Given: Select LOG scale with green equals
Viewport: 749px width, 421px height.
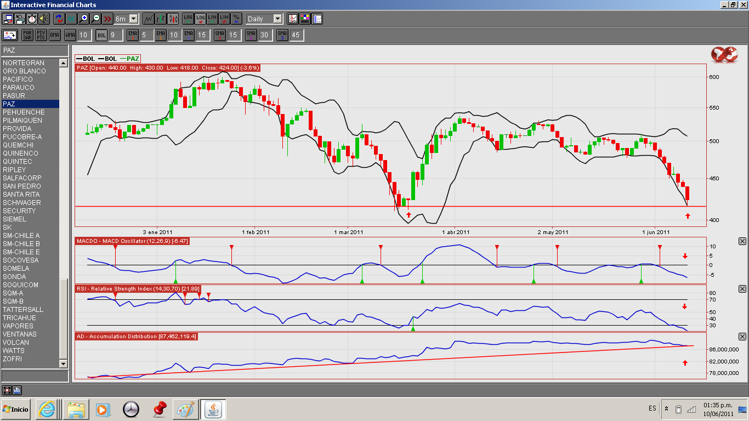Looking at the screenshot, I should pyautogui.click(x=188, y=19).
